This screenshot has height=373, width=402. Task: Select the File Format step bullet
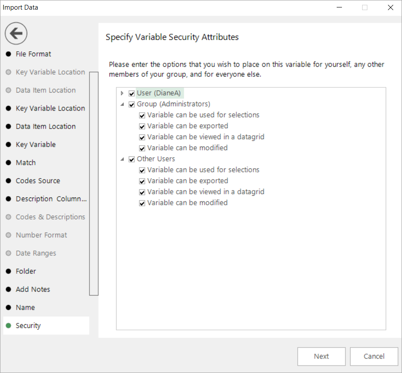pyautogui.click(x=8, y=54)
